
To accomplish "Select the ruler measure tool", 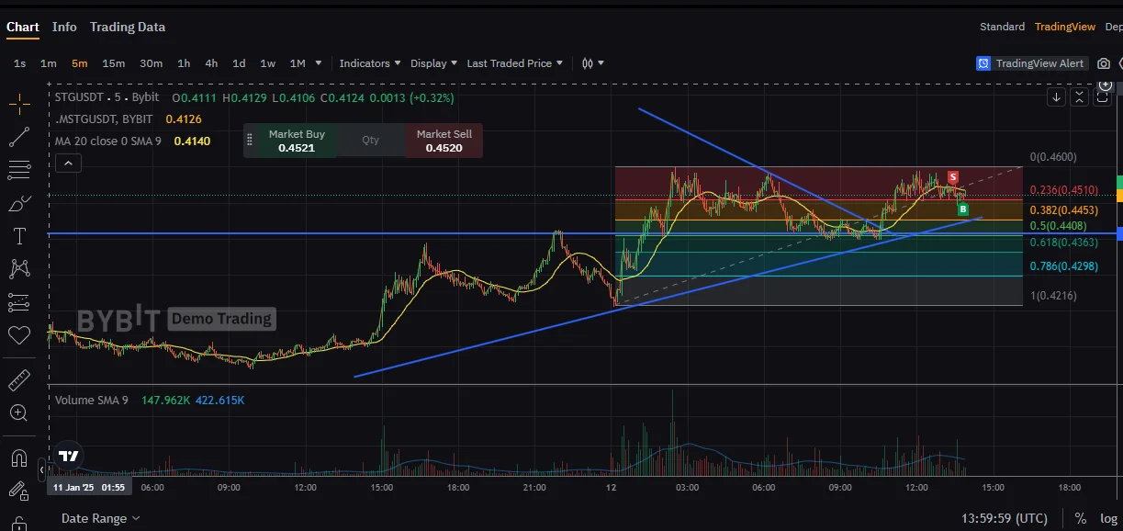I will point(19,379).
